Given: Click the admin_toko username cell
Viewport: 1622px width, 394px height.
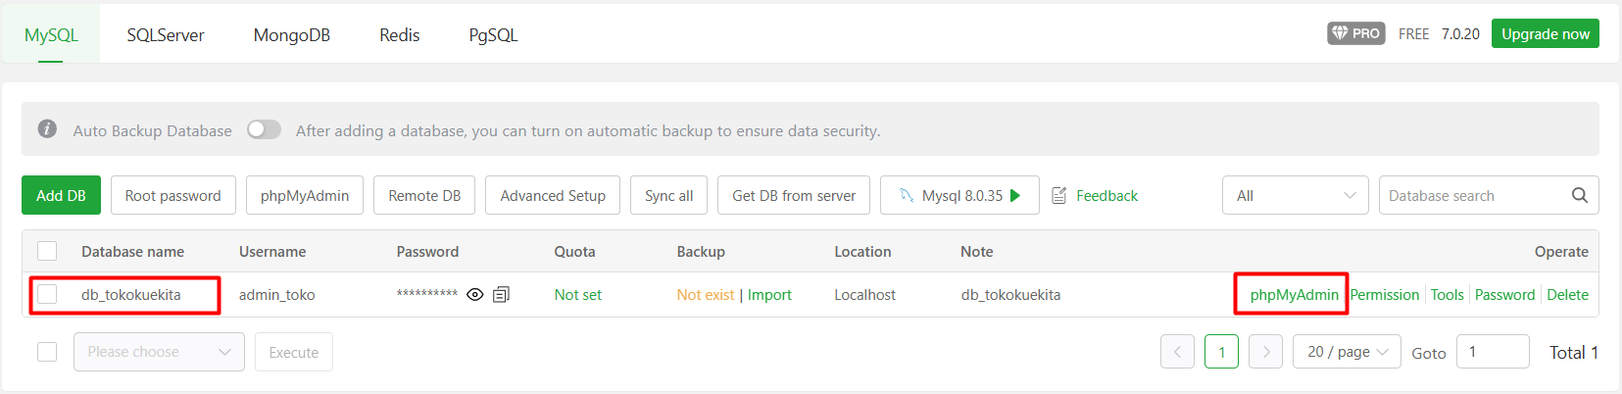Looking at the screenshot, I should (x=277, y=295).
